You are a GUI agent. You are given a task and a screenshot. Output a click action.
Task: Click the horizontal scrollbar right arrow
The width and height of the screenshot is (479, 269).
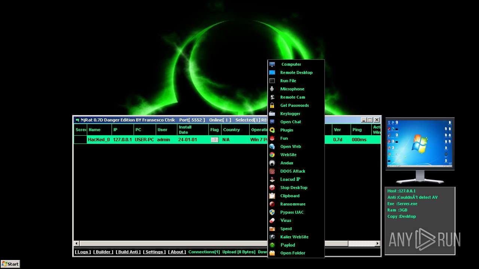(x=378, y=244)
